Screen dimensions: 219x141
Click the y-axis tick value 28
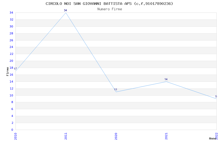tap(11, 33)
